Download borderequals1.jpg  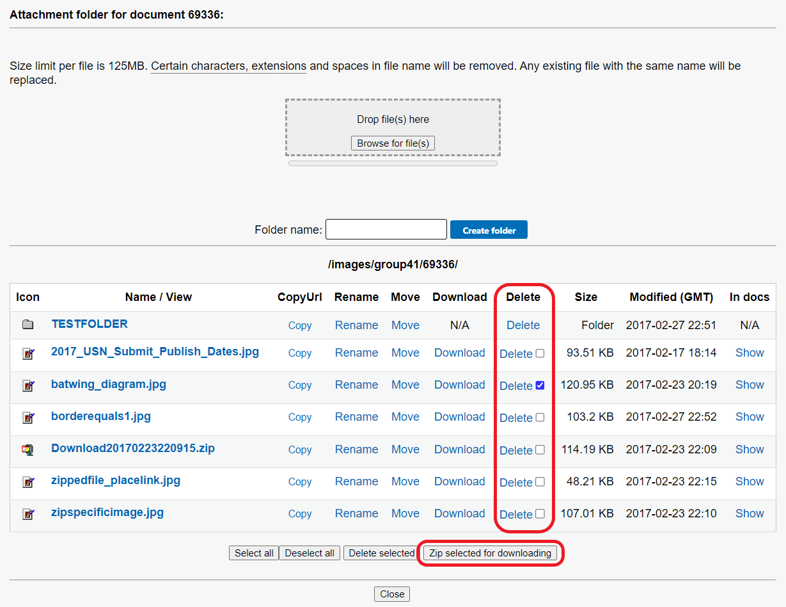(x=460, y=417)
